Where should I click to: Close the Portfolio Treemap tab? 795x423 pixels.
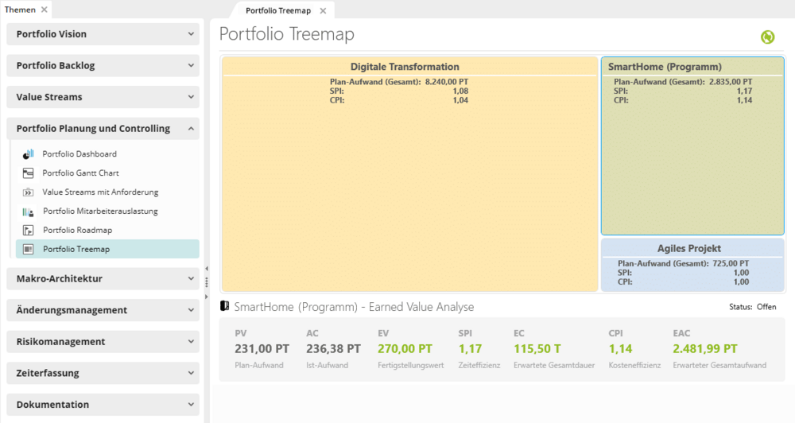point(323,10)
